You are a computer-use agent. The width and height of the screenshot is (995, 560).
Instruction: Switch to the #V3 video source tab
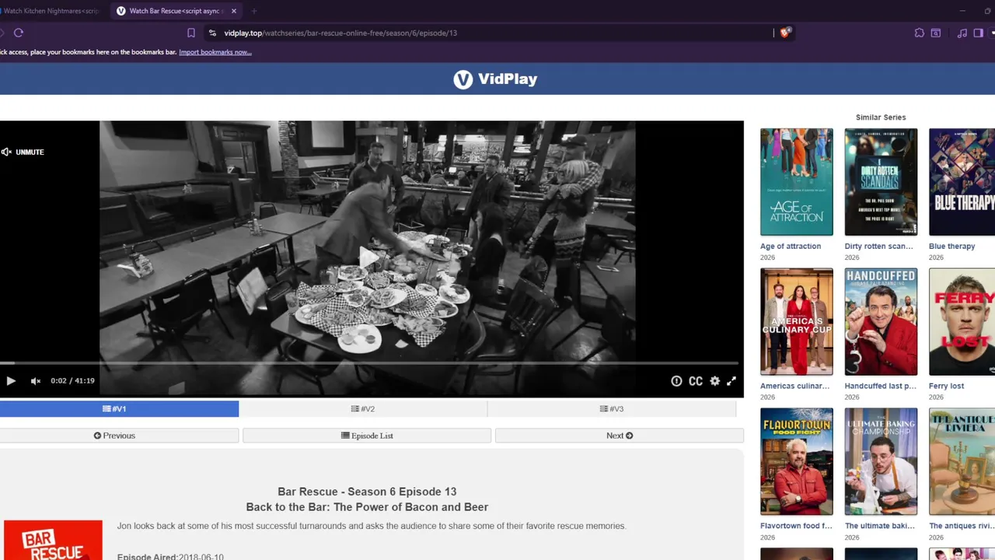(612, 409)
